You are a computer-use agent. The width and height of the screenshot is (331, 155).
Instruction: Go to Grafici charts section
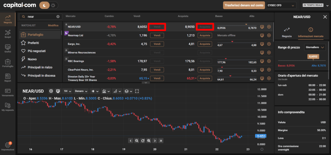point(8,48)
